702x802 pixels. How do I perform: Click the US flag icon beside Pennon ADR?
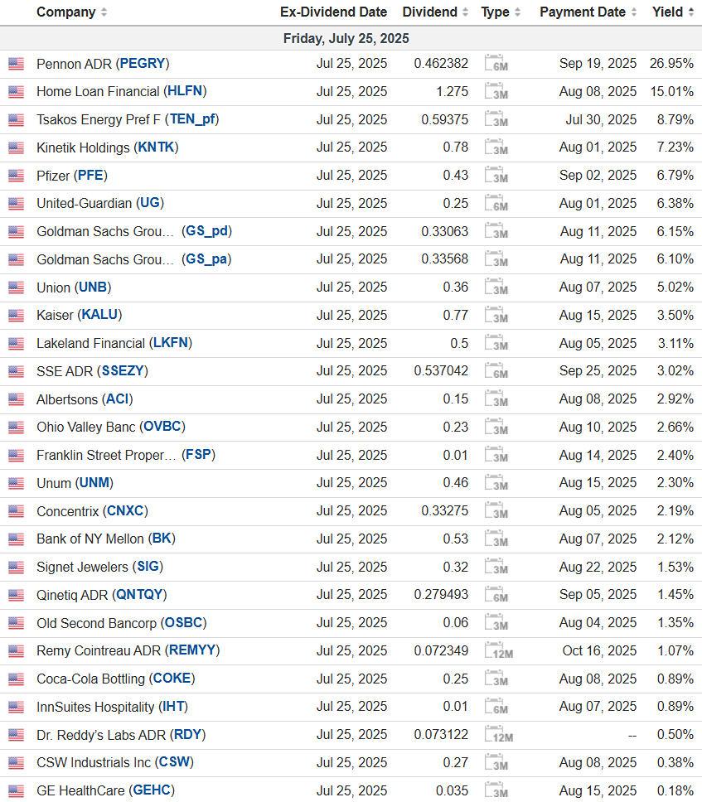[x=17, y=64]
